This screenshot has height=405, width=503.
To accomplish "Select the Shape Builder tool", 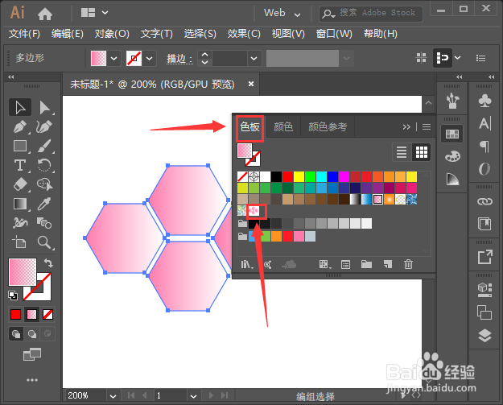I will click(x=44, y=184).
